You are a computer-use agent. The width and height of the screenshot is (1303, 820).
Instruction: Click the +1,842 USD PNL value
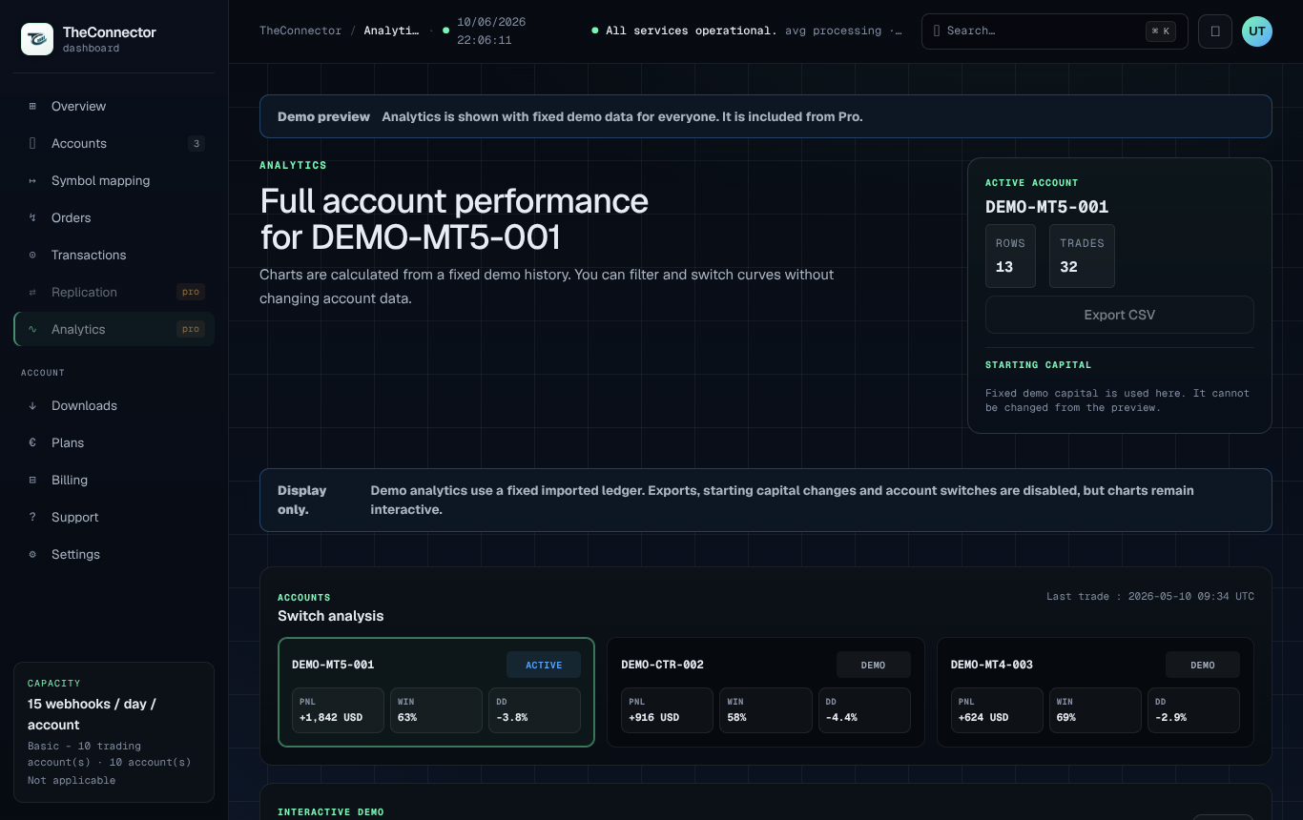tap(331, 717)
